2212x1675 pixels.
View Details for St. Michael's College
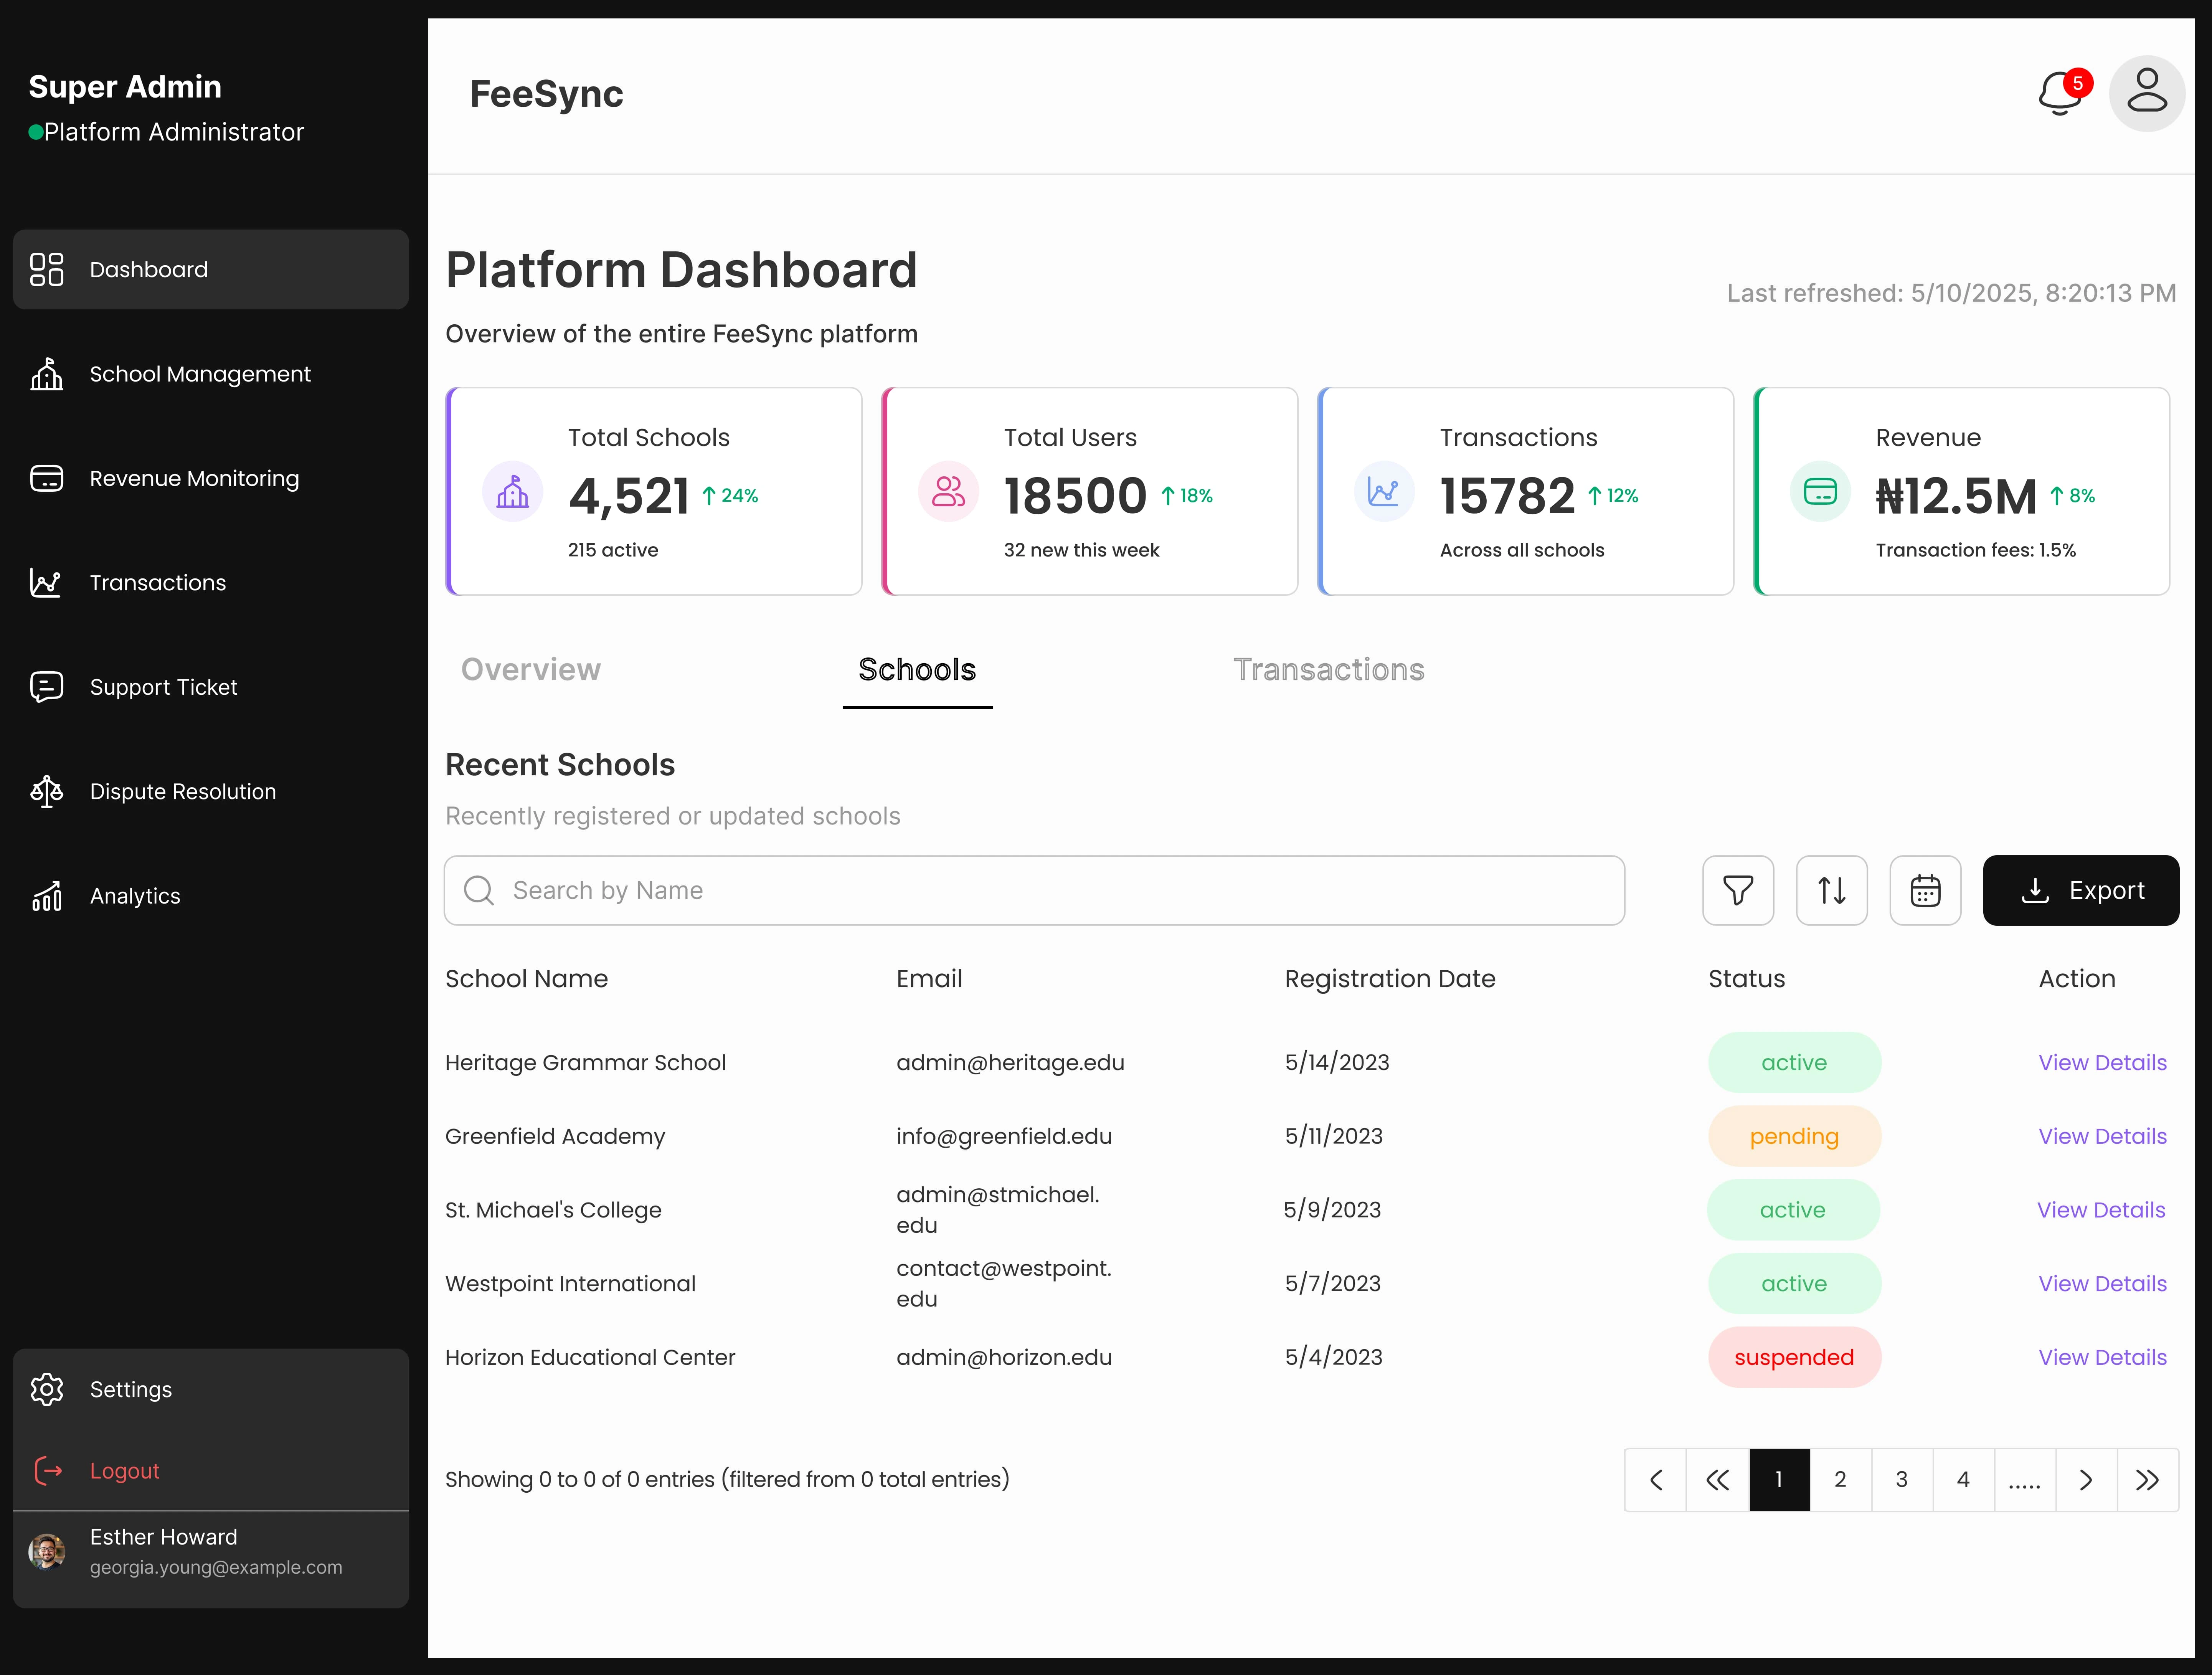[2101, 1210]
